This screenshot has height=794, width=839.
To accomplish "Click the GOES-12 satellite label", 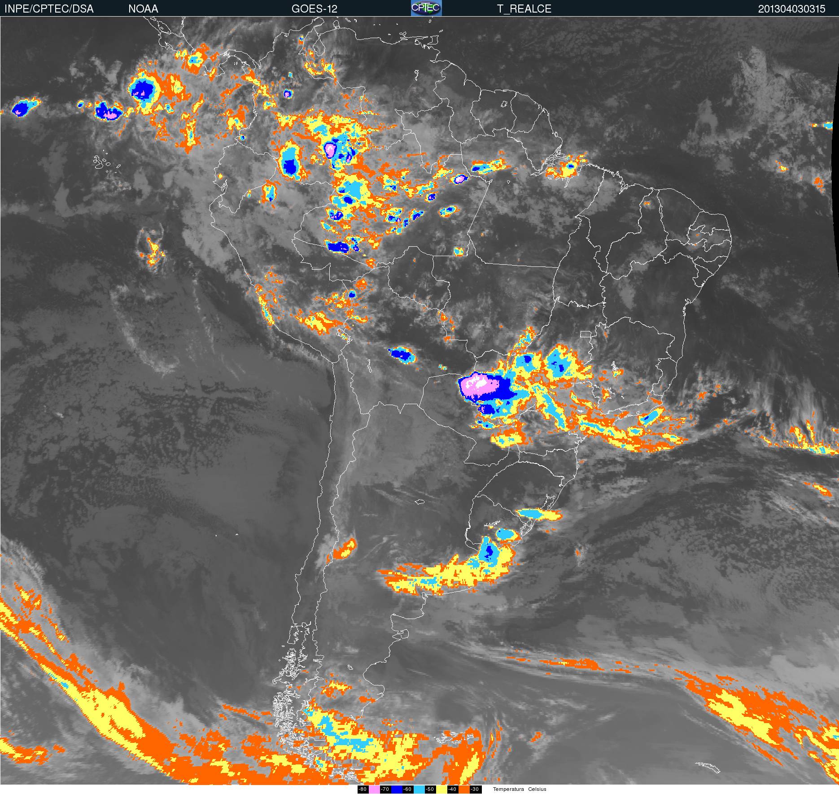I will [x=314, y=9].
